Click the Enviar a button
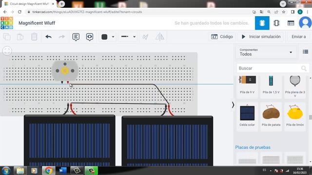 (298, 37)
